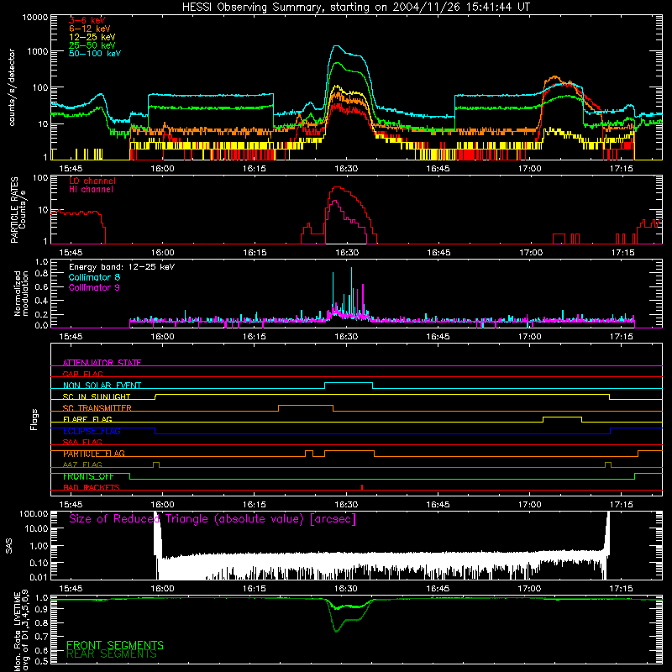This screenshot has height=672, width=672.
Task: Select the 1000 tick in counts panel
Action: pyautogui.click(x=38, y=51)
